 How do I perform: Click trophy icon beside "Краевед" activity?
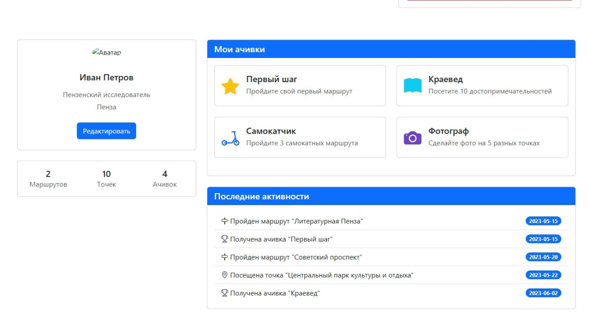(225, 293)
